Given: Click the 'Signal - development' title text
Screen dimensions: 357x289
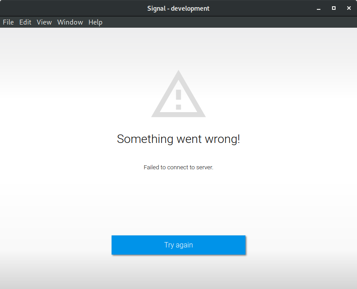Looking at the screenshot, I should pos(178,8).
